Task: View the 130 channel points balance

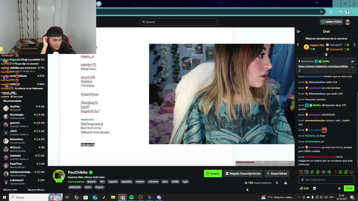Action: (x=304, y=188)
